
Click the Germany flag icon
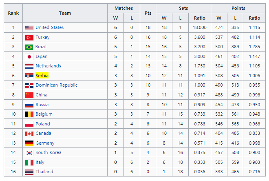tap(29, 143)
